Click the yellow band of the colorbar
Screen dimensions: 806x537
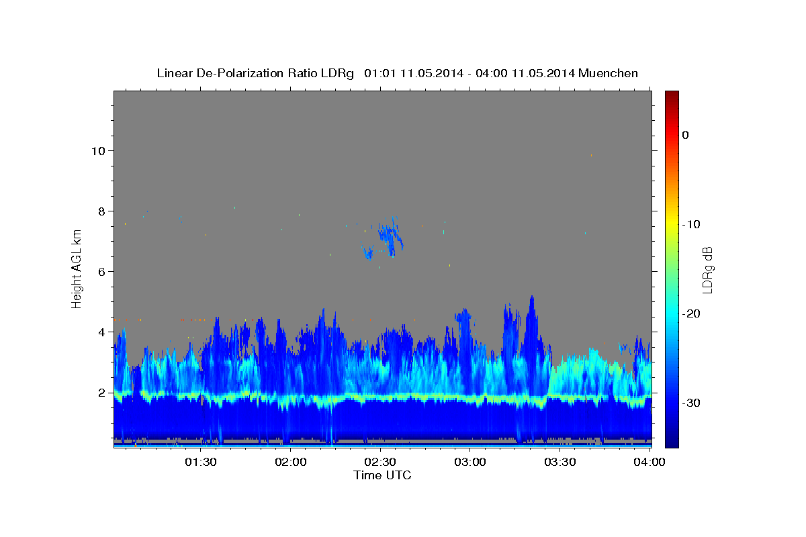click(672, 224)
